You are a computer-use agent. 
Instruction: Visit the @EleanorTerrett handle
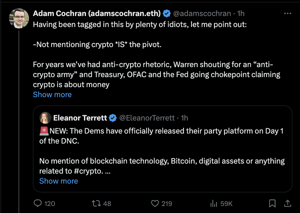(x=147, y=118)
